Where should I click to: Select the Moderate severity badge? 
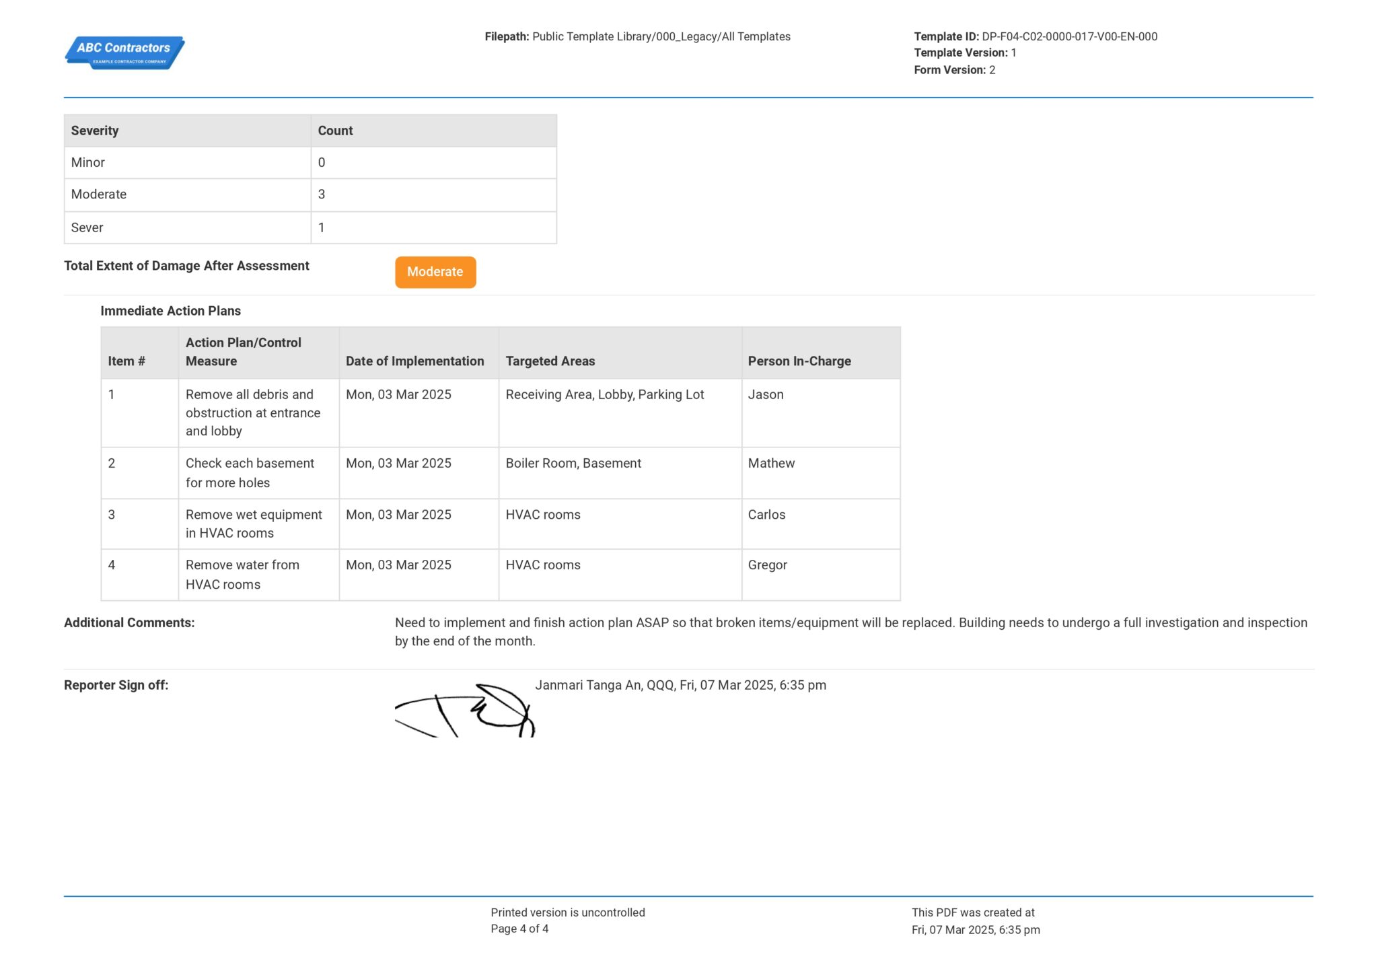(435, 272)
